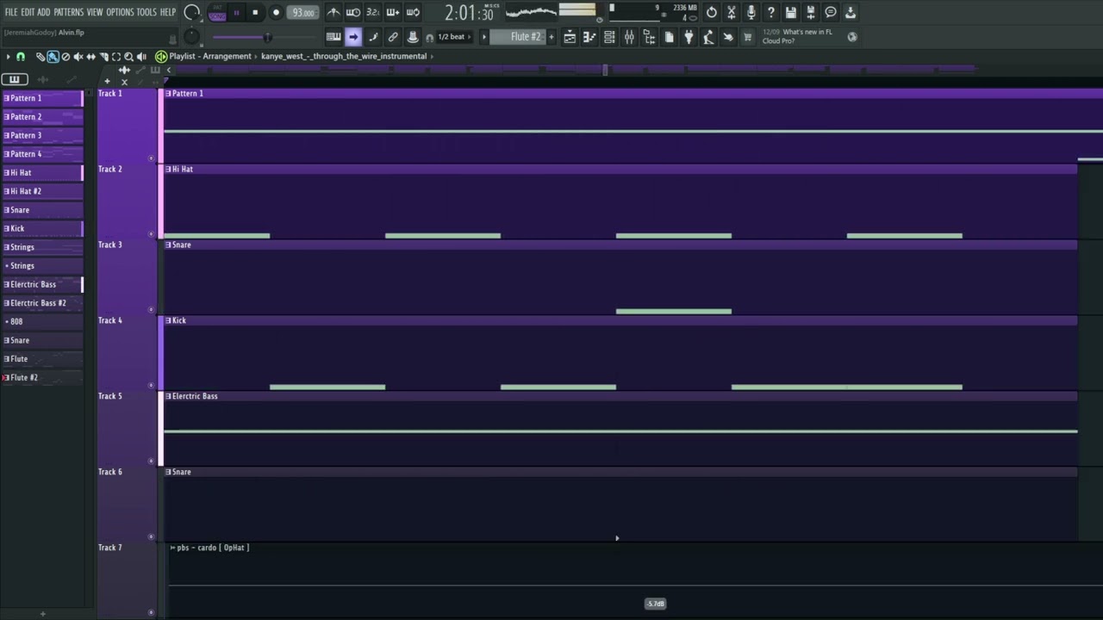Screen dimensions: 1103x620
Task: Open the Browser panel
Action: (x=649, y=37)
